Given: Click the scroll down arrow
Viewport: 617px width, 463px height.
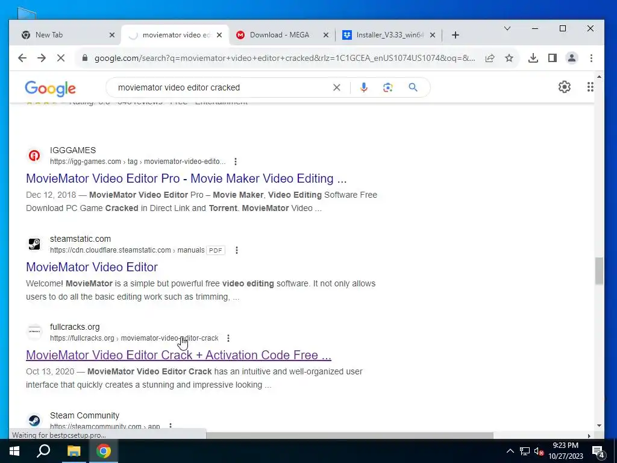Looking at the screenshot, I should 599,425.
